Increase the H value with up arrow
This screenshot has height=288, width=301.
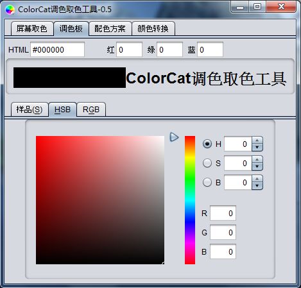257,140
